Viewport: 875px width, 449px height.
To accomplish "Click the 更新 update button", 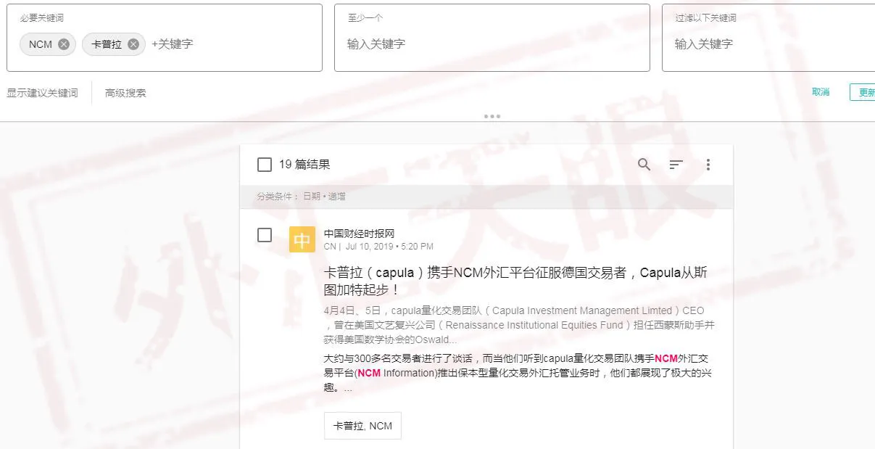I will click(863, 92).
